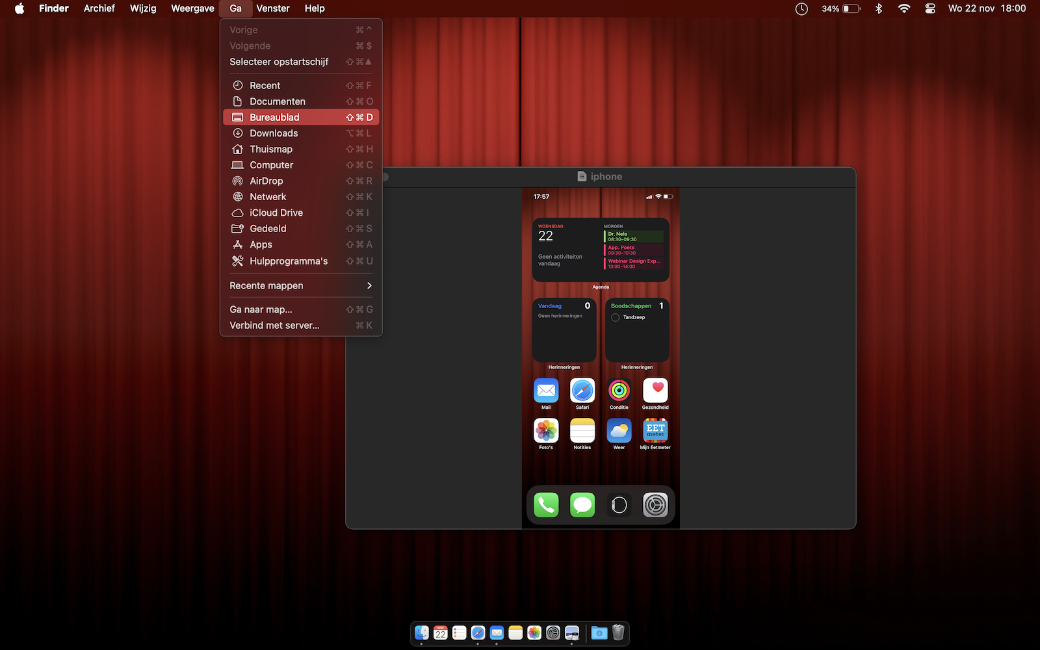Open Safari in the Dock

tap(478, 632)
